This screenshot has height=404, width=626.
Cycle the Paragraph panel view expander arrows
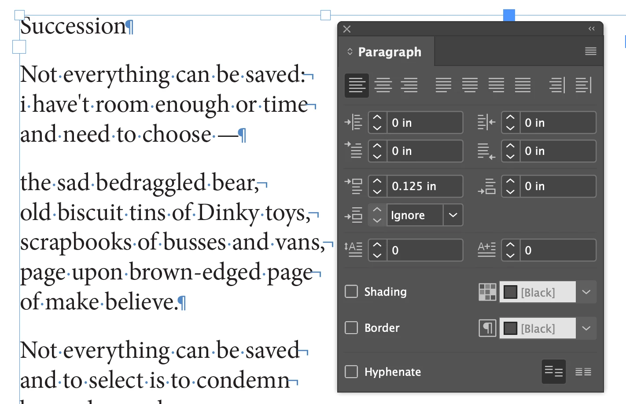pyautogui.click(x=350, y=51)
